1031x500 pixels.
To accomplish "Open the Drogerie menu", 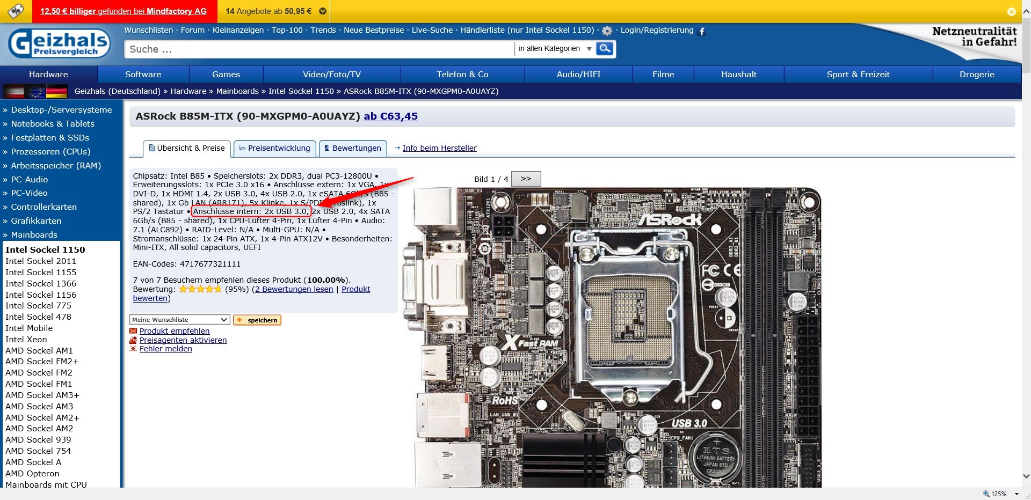I will pyautogui.click(x=977, y=75).
